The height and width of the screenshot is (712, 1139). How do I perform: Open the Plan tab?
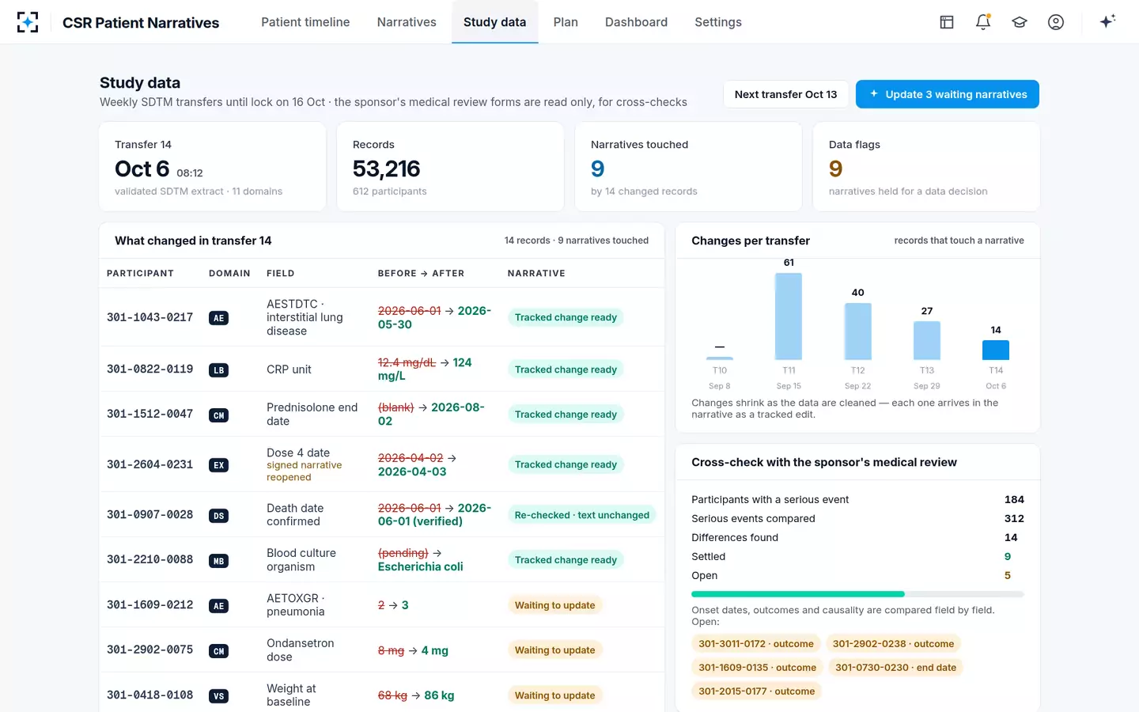[566, 22]
